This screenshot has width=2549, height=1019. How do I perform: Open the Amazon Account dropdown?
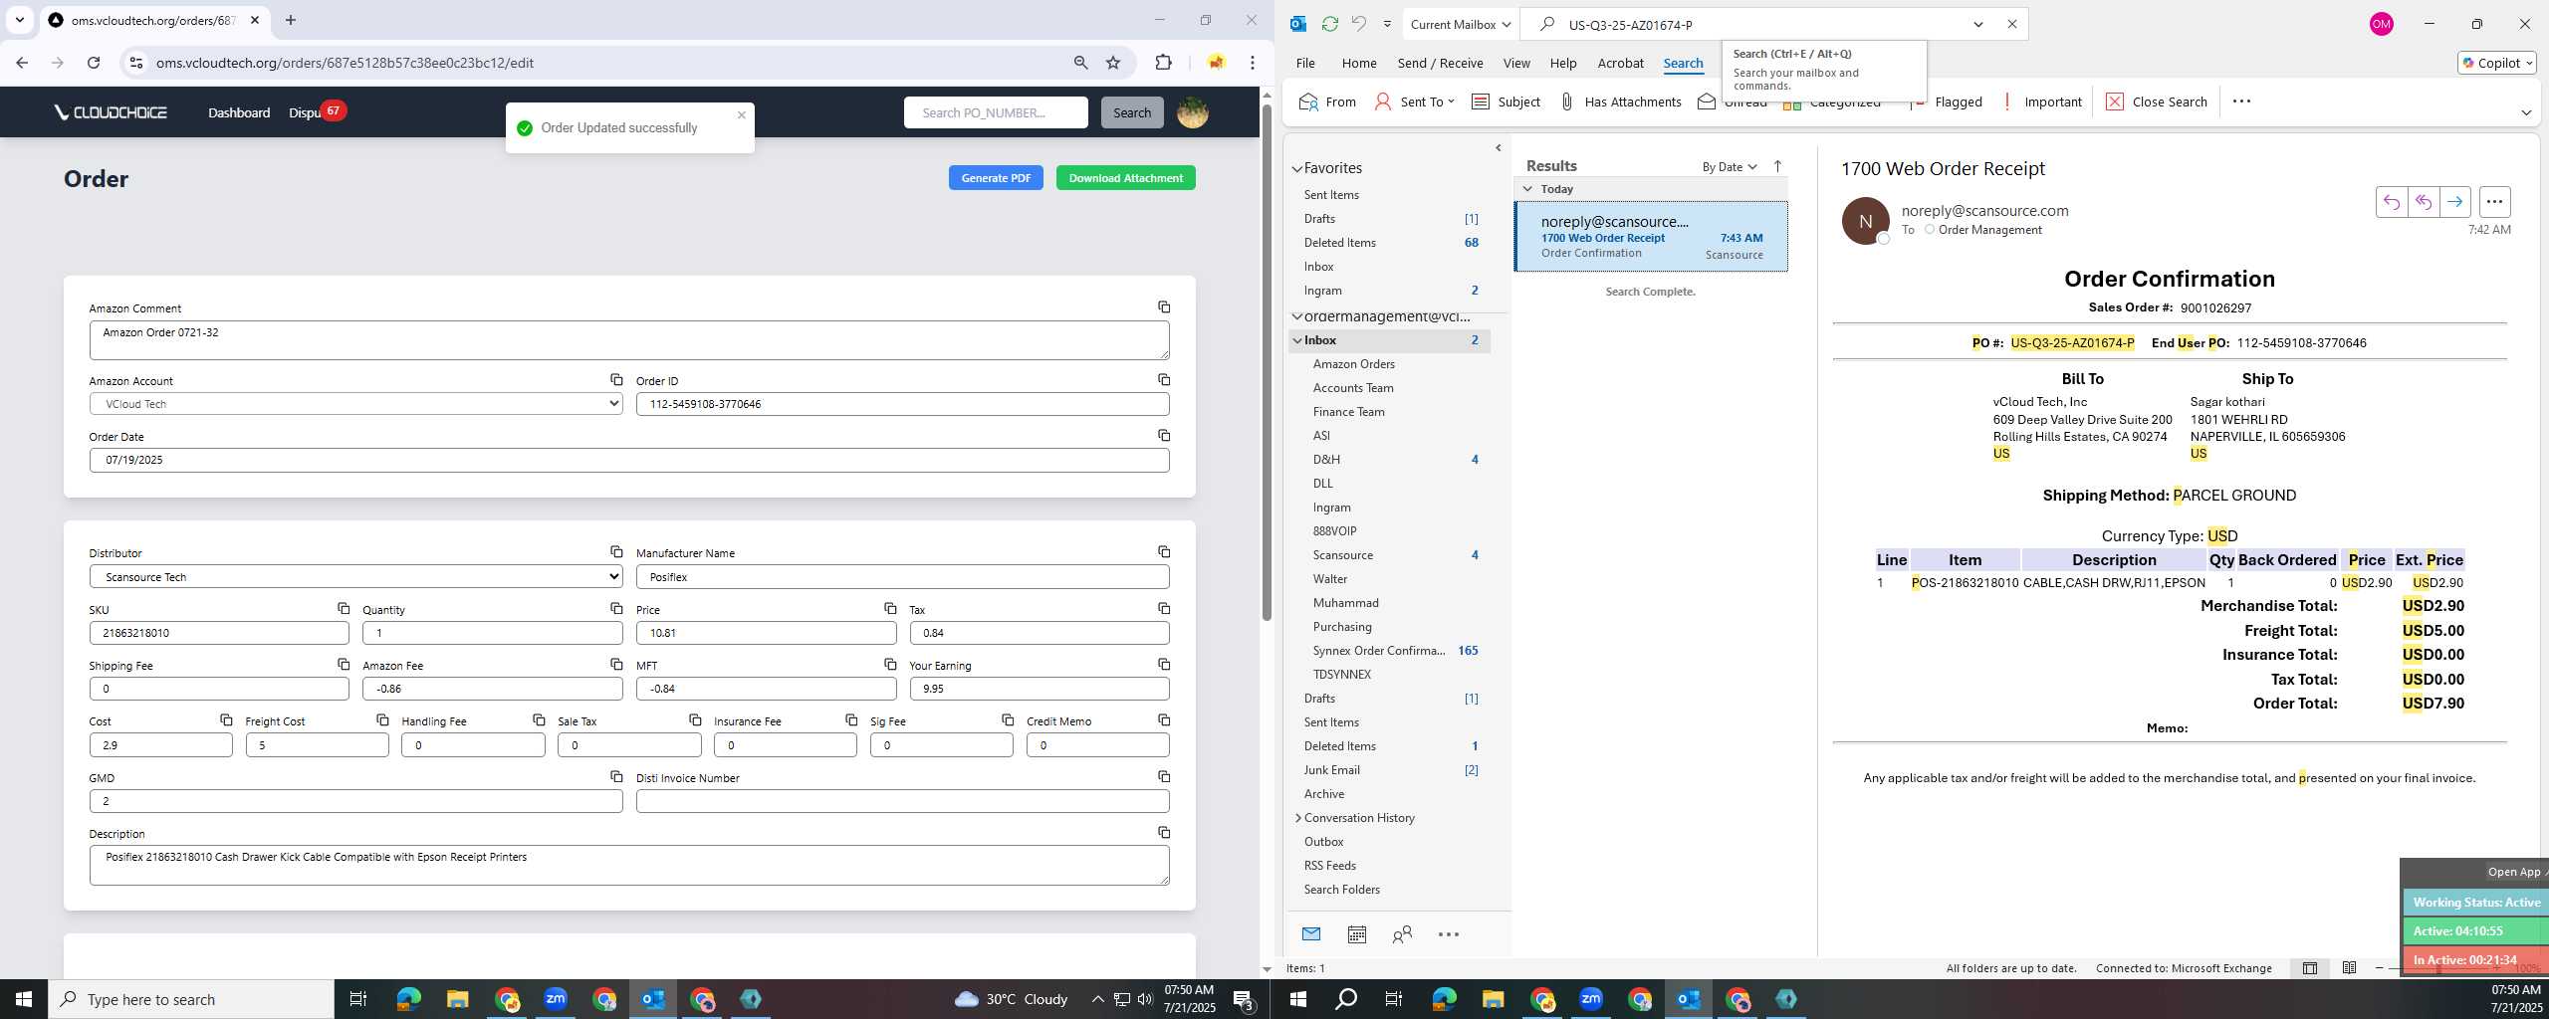tap(355, 404)
